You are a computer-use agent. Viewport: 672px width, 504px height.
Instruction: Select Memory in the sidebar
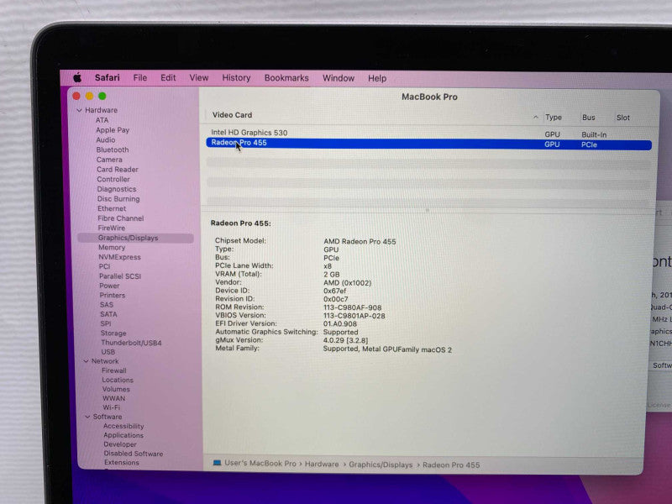[x=112, y=247]
